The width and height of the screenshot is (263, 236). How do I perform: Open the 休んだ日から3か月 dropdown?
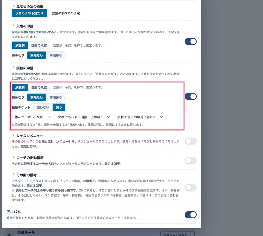pyautogui.click(x=33, y=117)
